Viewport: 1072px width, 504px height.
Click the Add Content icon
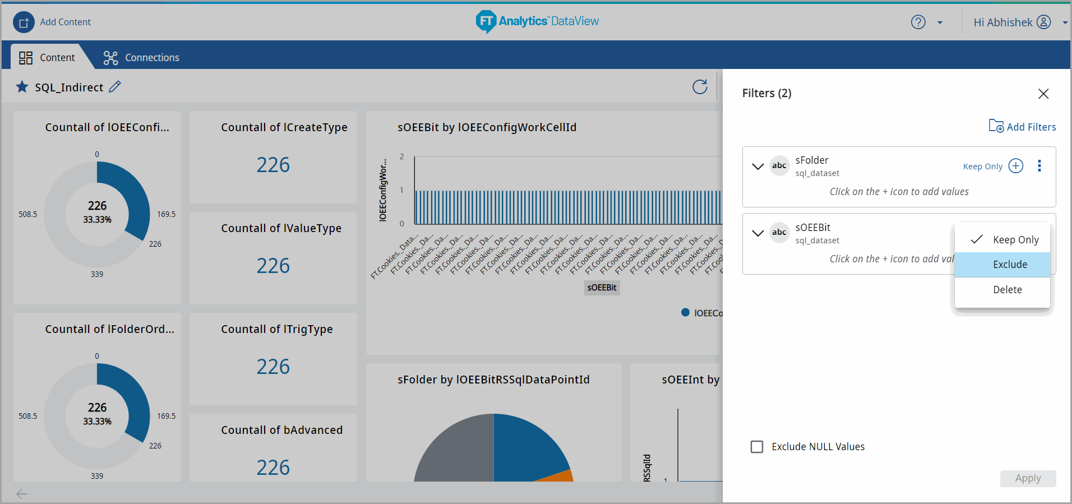(x=24, y=22)
